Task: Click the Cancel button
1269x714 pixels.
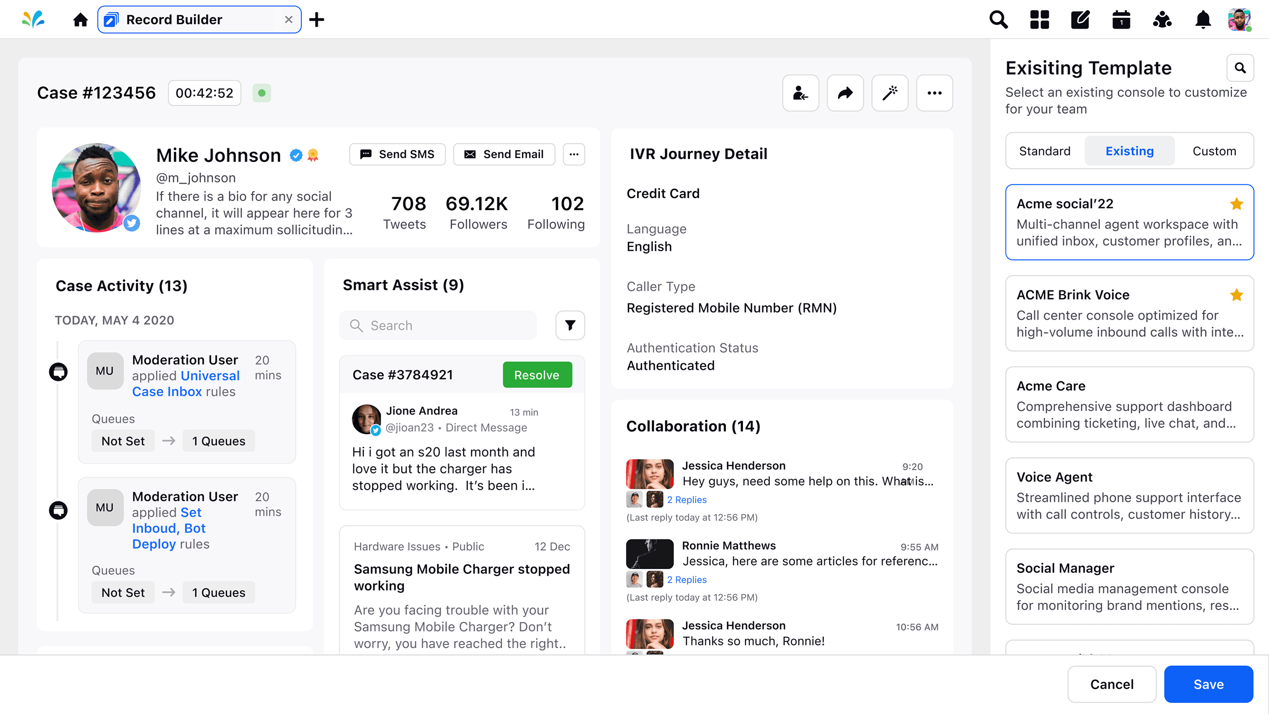Action: click(x=1111, y=684)
